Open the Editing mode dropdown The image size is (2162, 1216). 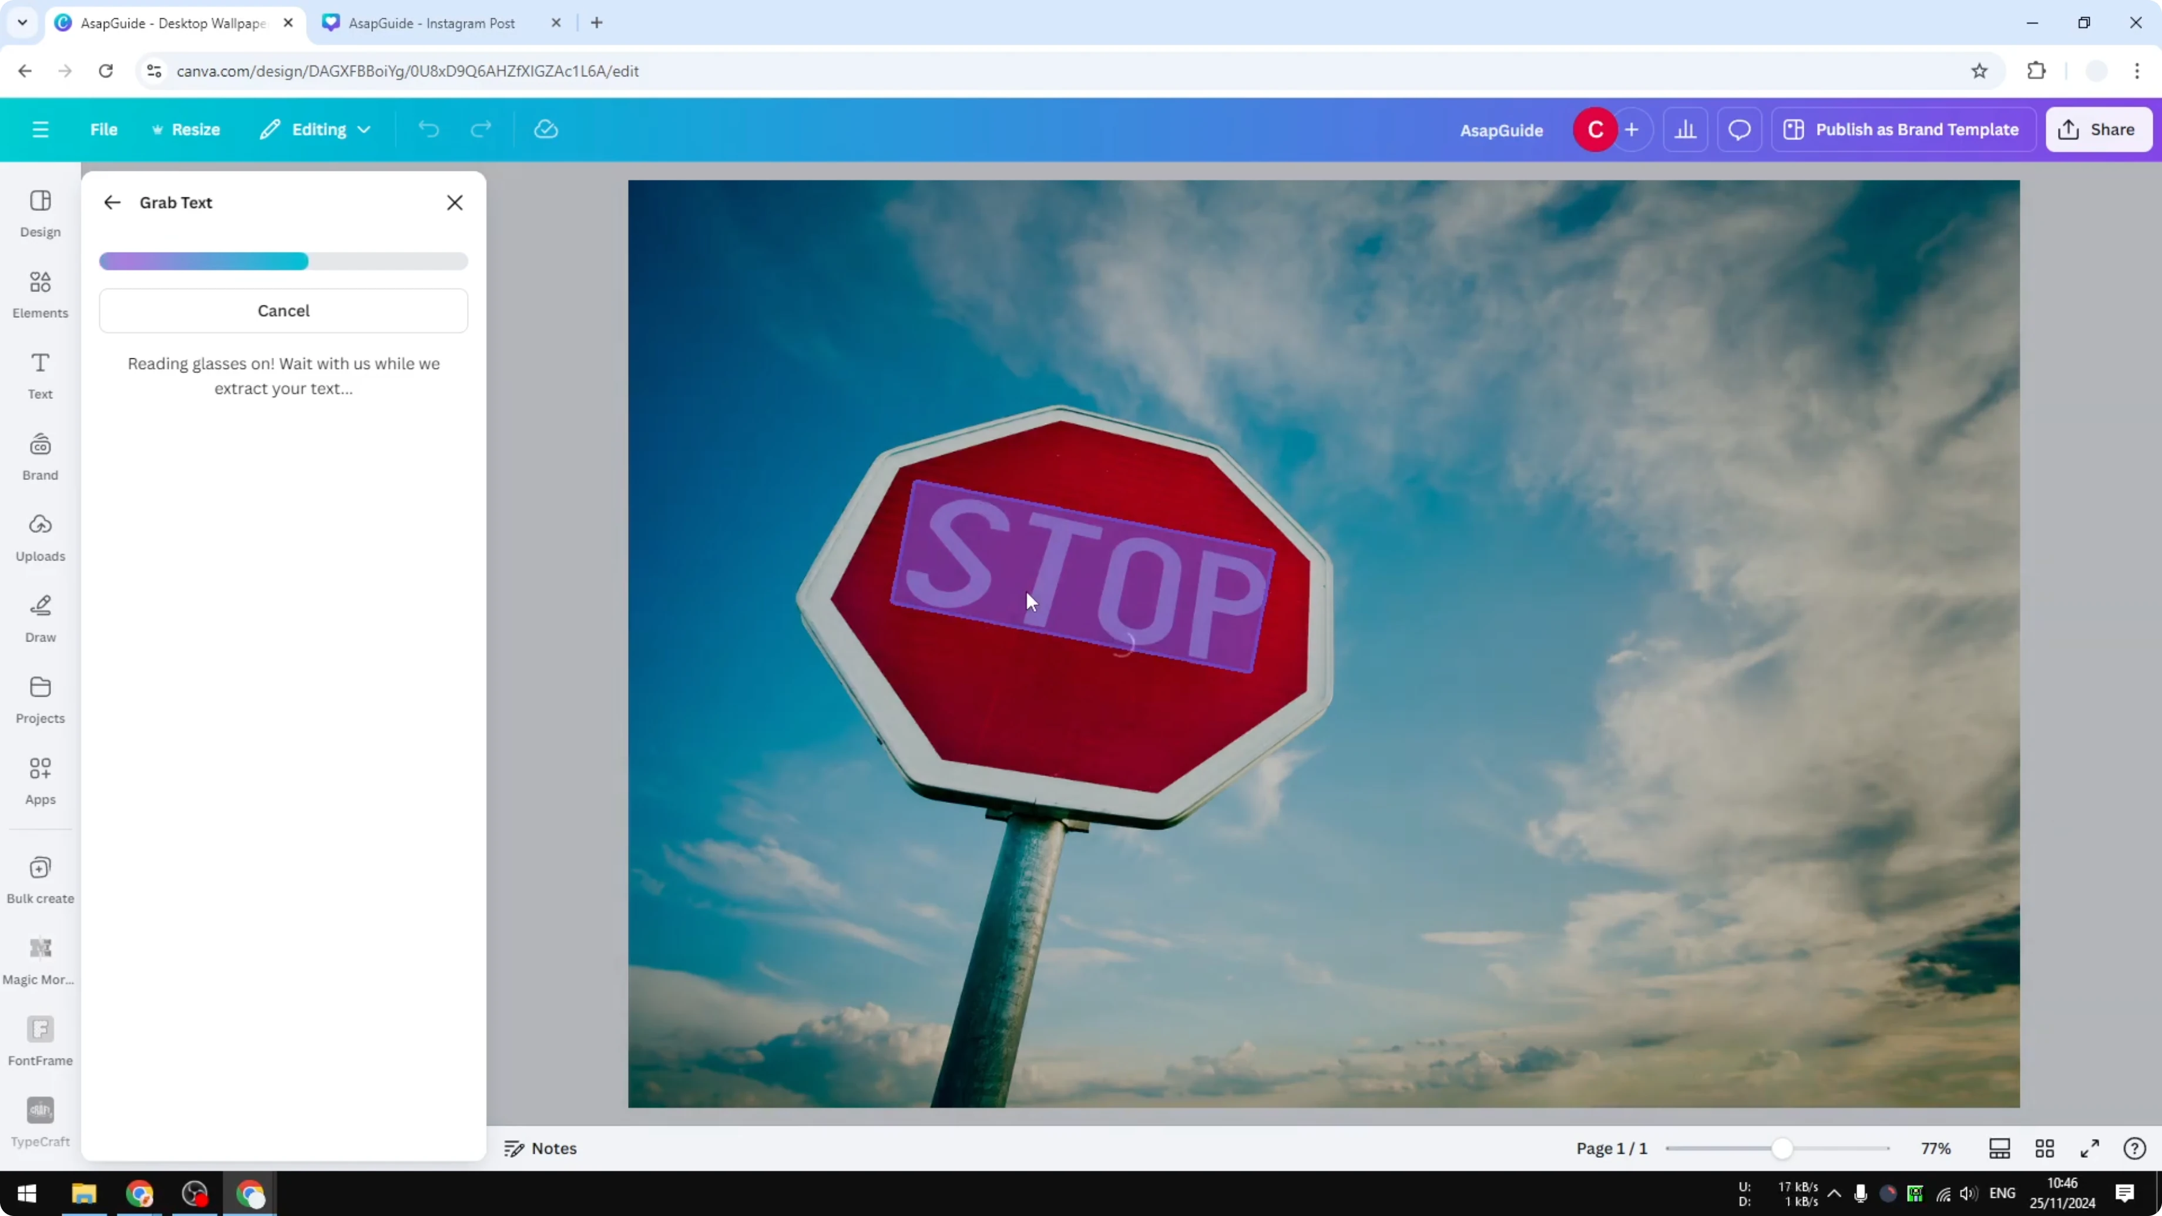(x=315, y=129)
